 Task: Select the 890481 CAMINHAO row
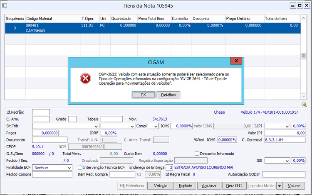click(x=153, y=28)
